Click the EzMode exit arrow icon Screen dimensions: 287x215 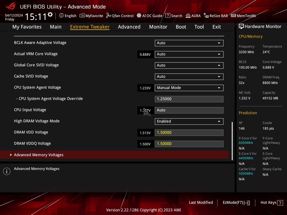[247, 203]
